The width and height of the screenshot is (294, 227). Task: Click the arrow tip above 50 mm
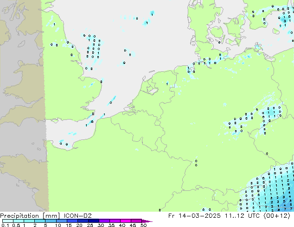(147, 221)
